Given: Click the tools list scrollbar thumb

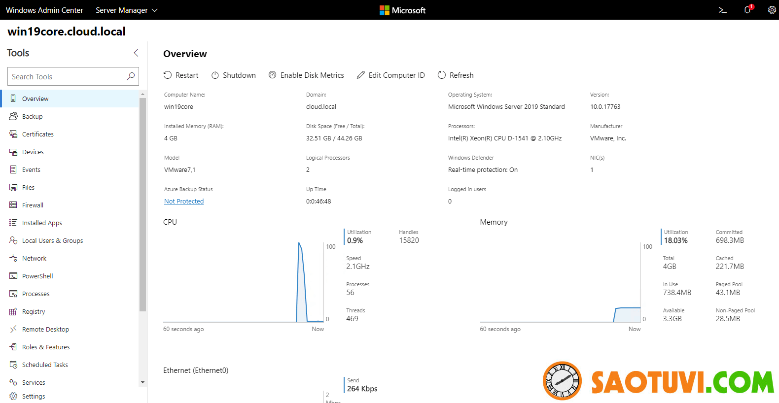Looking at the screenshot, I should click(142, 204).
